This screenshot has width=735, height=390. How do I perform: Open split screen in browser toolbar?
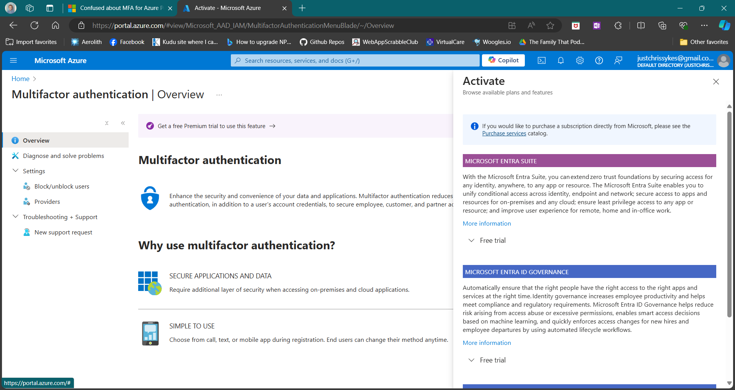pos(641,26)
